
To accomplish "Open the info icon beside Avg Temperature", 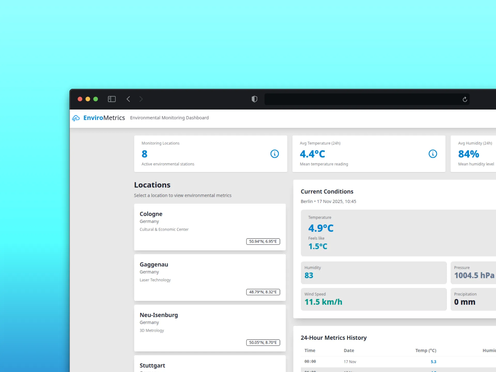I will pyautogui.click(x=433, y=154).
